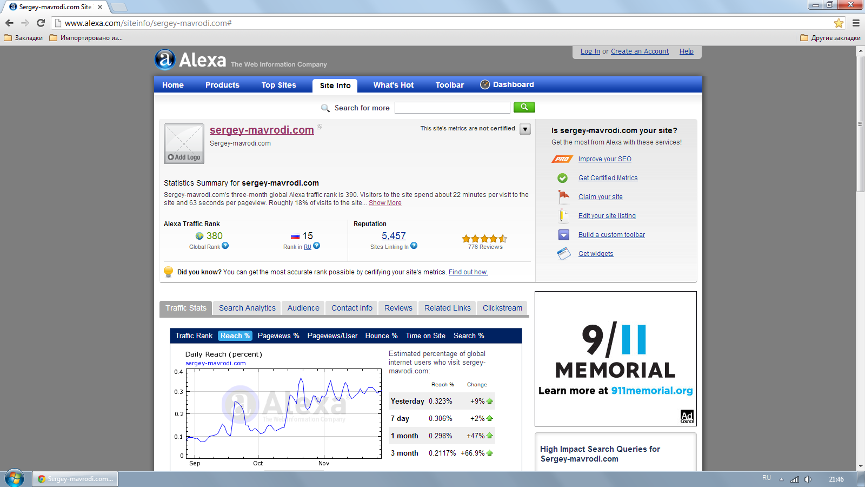Open the What's Hot menu item
Viewport: 865px width, 487px height.
click(394, 85)
